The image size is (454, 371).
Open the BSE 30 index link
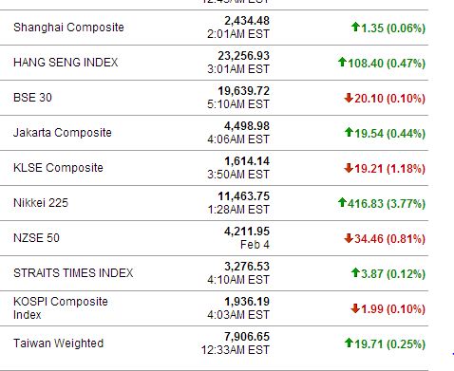click(x=32, y=98)
